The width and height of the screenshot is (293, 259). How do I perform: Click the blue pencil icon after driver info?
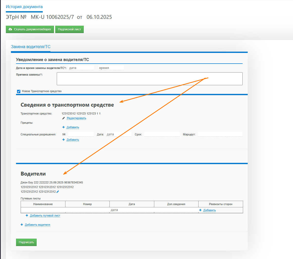58,192
